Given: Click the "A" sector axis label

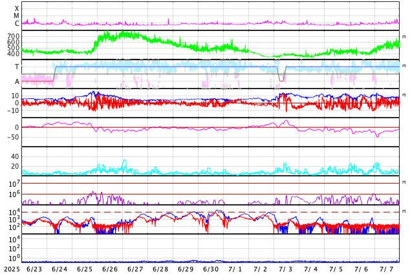Looking at the screenshot, I should (17, 82).
